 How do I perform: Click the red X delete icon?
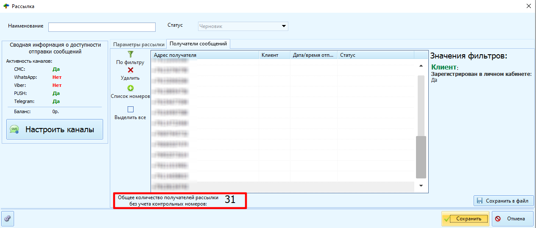(x=131, y=70)
